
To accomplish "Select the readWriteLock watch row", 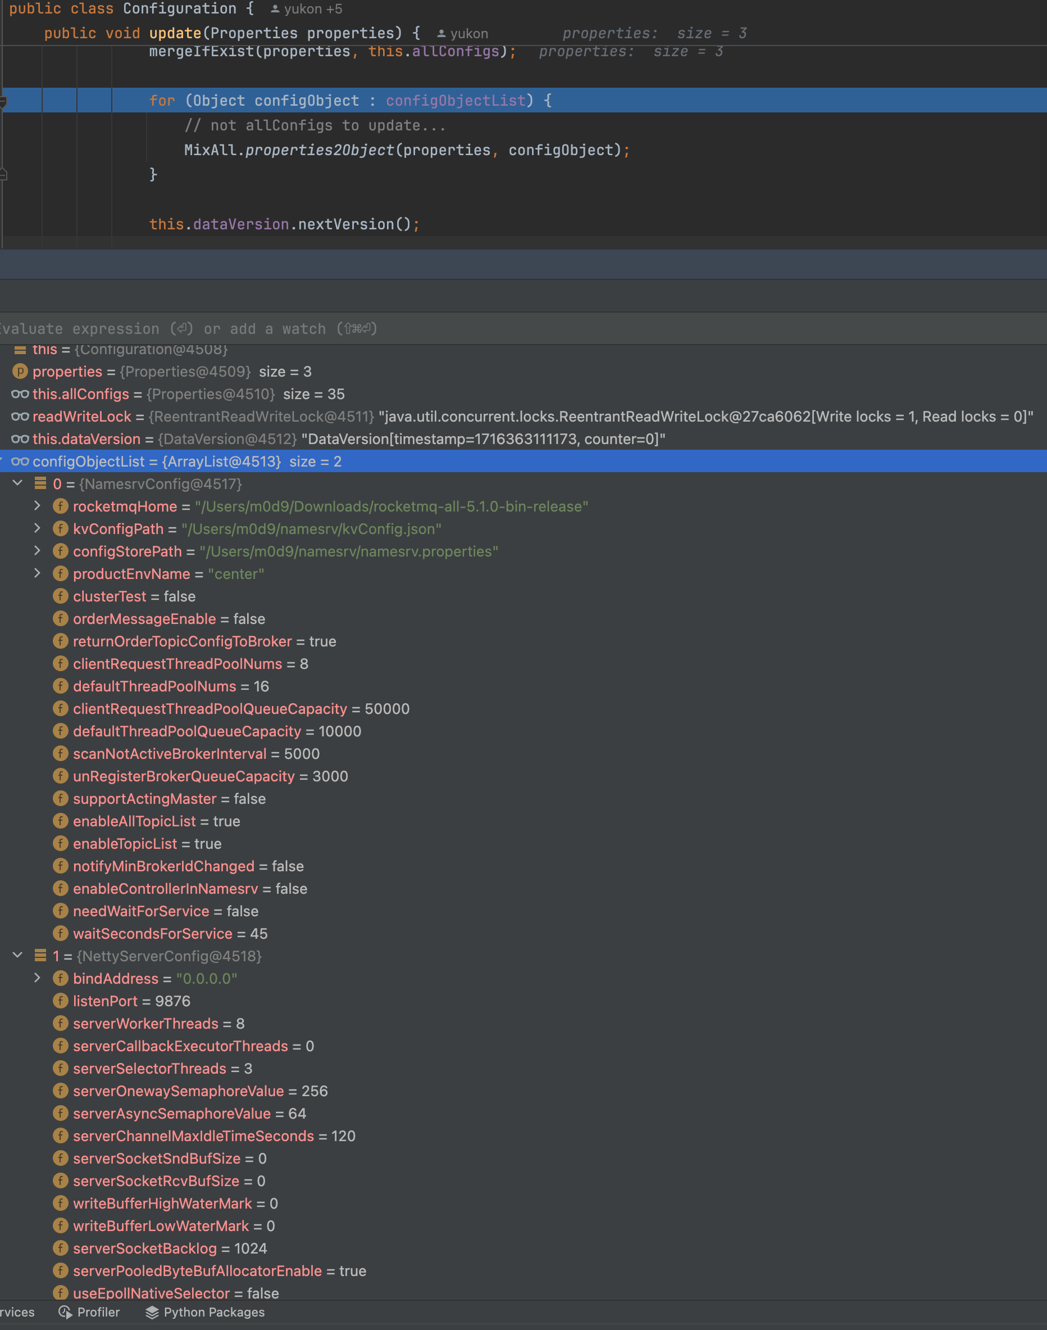I will tap(523, 417).
